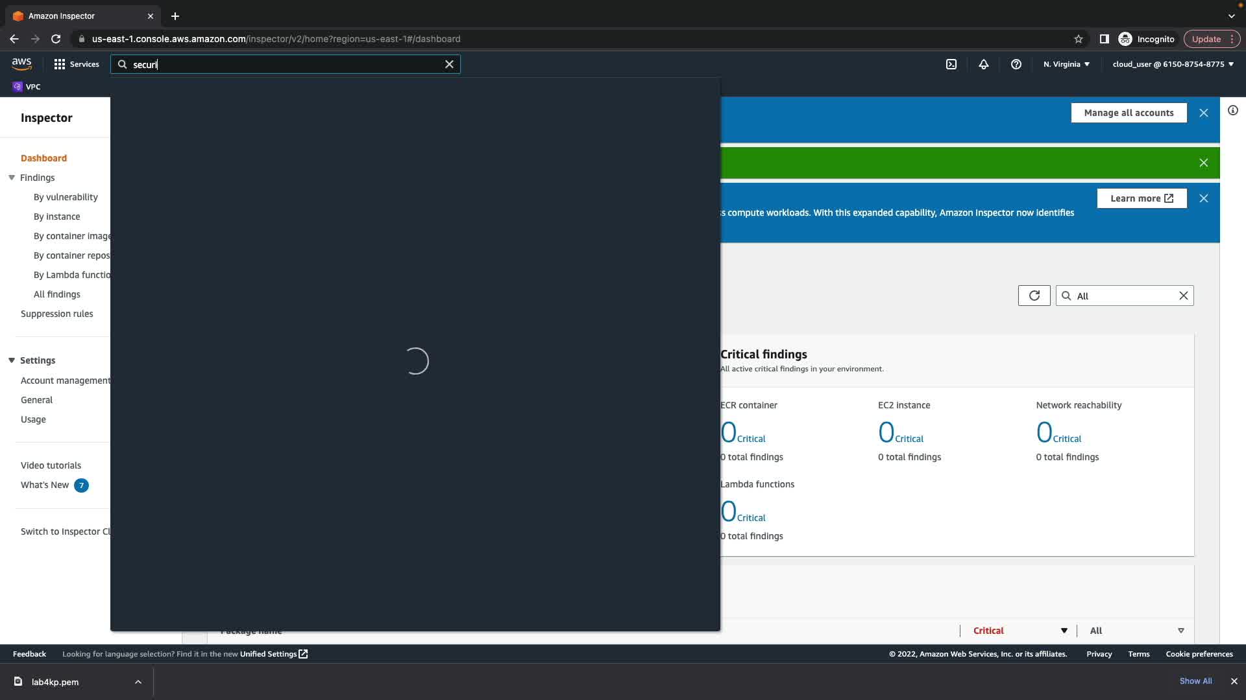Open the info panel icon
Screen dimensions: 1246x700
click(1233, 111)
